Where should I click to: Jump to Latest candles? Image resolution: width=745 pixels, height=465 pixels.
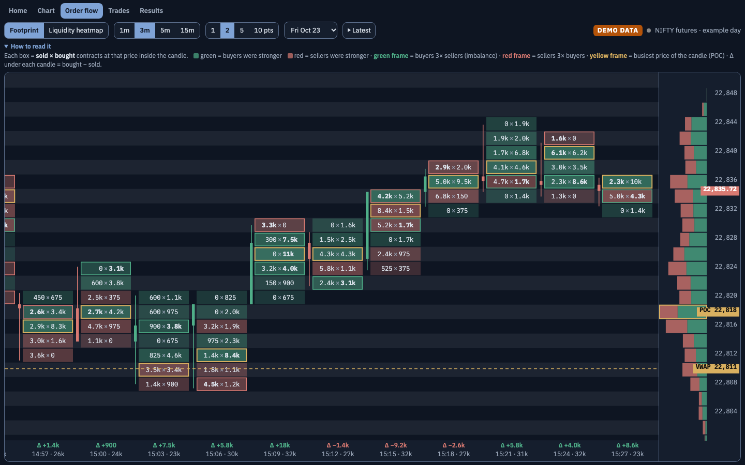[x=359, y=30]
